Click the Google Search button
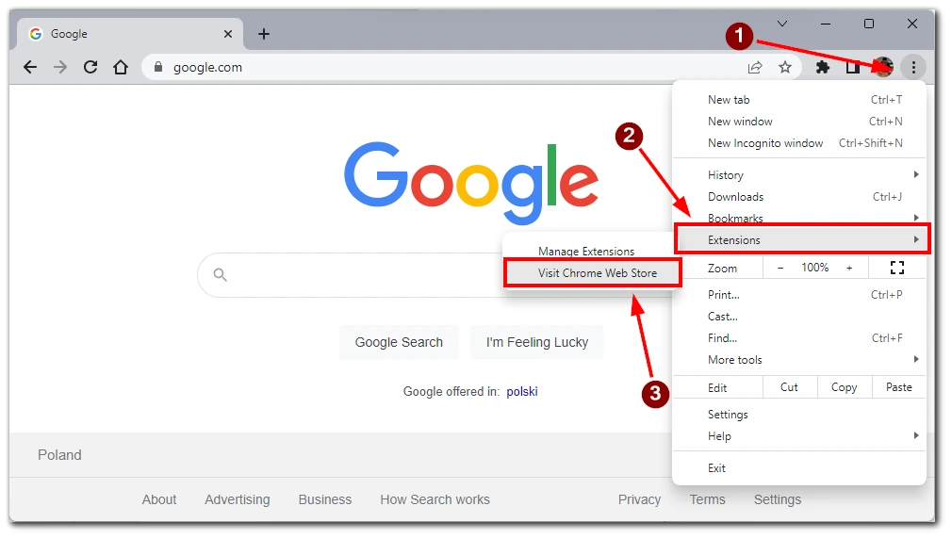The image size is (952, 539). (399, 342)
